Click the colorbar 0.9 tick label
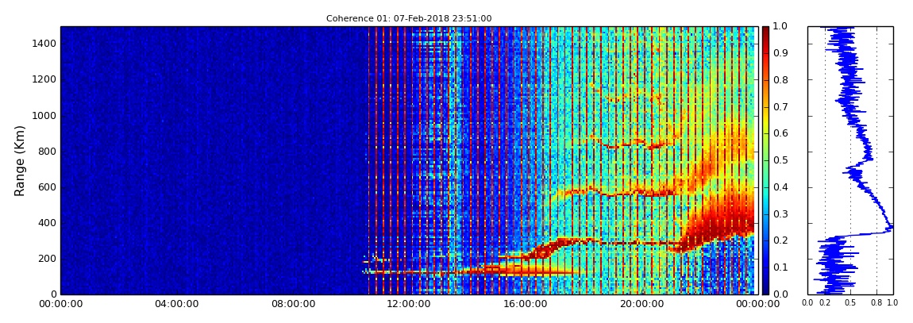 click(779, 53)
